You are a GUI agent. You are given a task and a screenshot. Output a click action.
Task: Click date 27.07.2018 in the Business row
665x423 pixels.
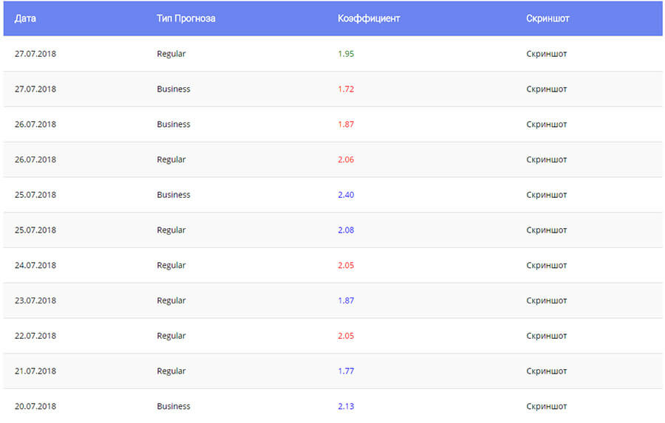(35, 89)
